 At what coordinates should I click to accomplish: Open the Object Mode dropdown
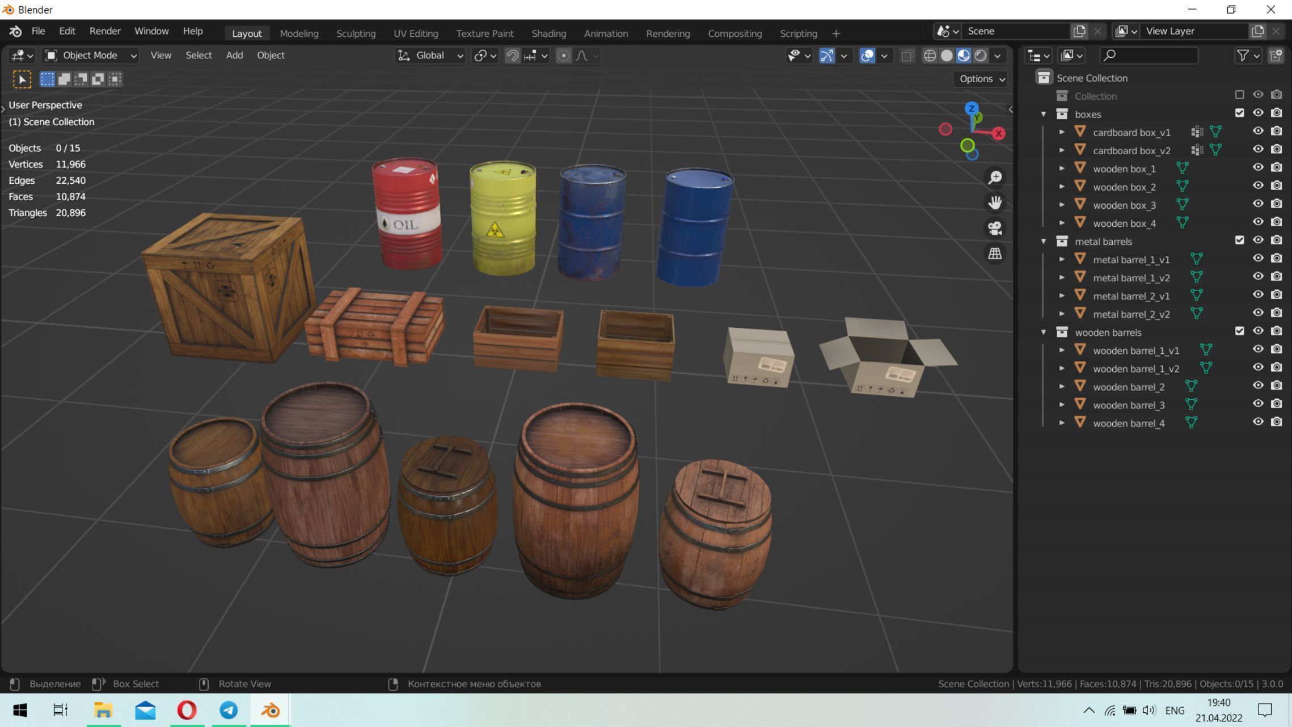coord(91,56)
